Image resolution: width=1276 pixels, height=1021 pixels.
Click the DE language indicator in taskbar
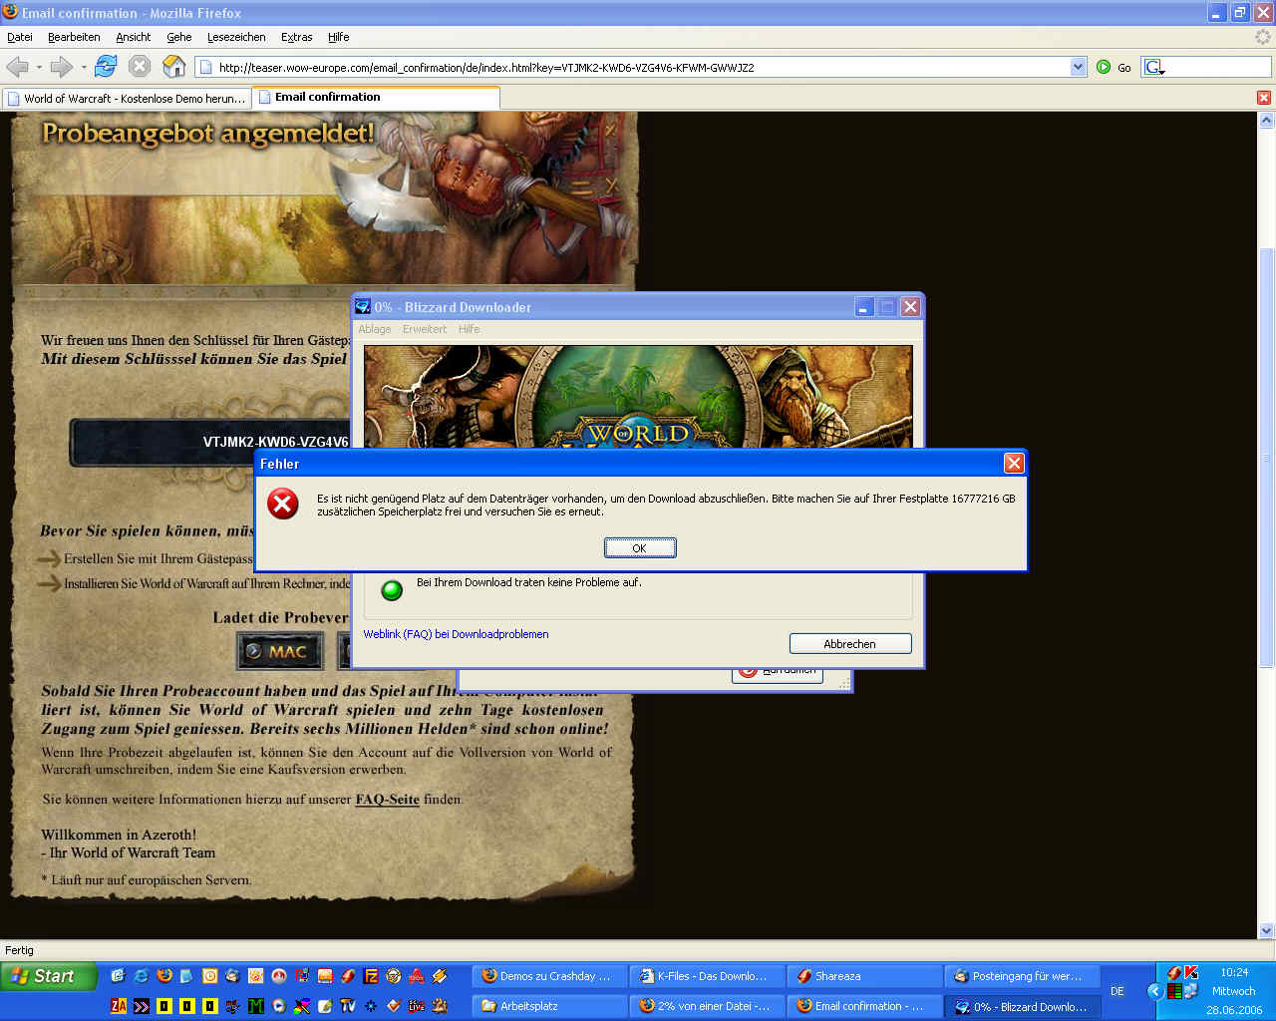coord(1117,991)
